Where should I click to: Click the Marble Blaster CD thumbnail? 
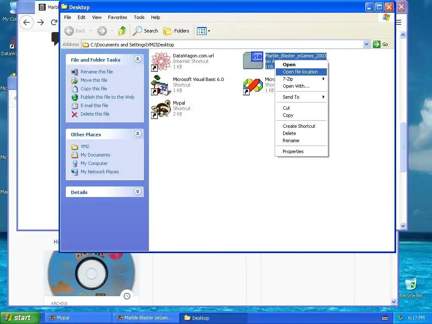coord(92,273)
